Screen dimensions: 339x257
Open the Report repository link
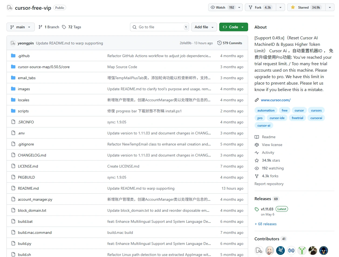pos(269,184)
